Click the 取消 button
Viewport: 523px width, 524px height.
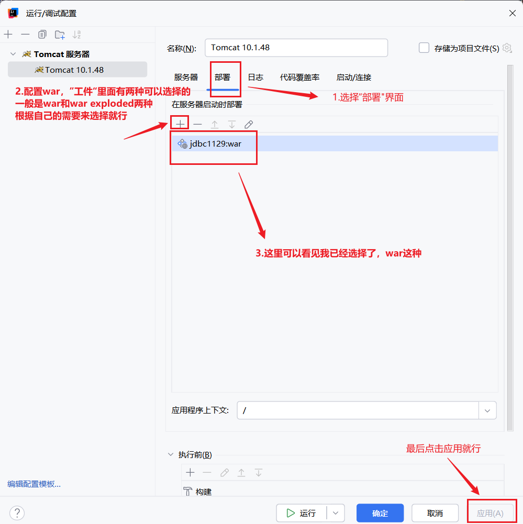435,513
